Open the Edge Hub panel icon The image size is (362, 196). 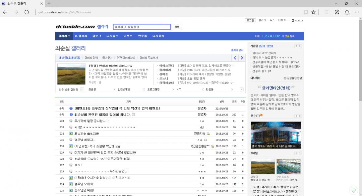[327, 12]
